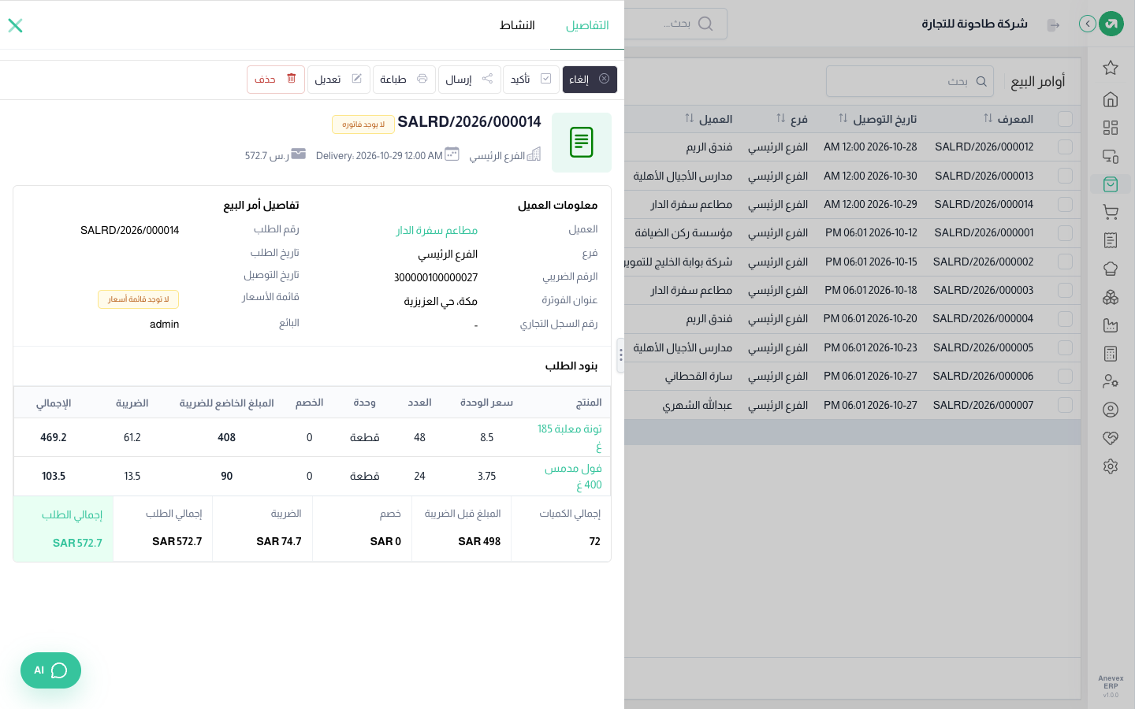Image resolution: width=1135 pixels, height=709 pixels.
Task: Open the stacked cubes inventory icon
Action: coord(1111,297)
